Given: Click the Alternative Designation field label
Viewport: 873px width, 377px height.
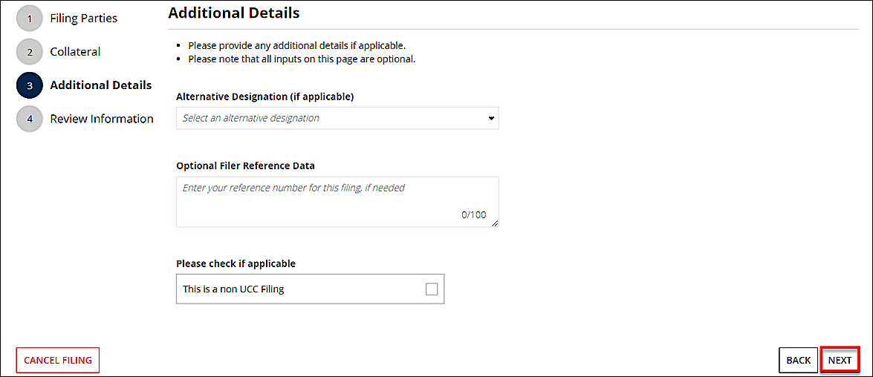Looking at the screenshot, I should (265, 96).
